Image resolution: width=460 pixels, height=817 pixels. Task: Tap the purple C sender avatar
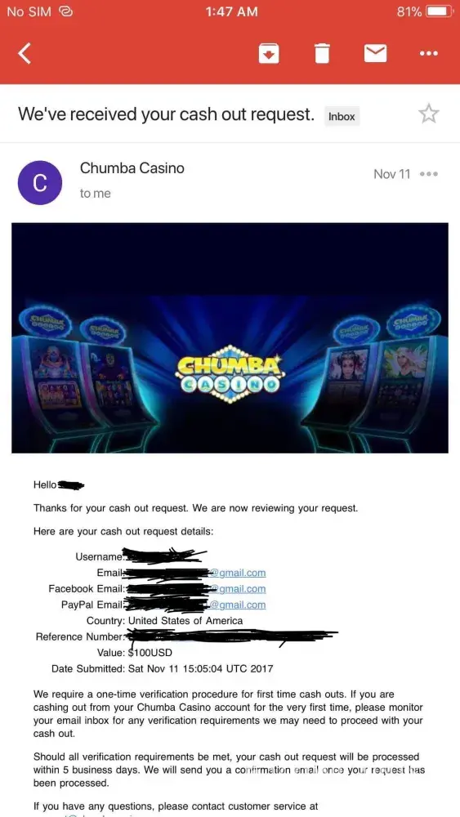pos(40,182)
